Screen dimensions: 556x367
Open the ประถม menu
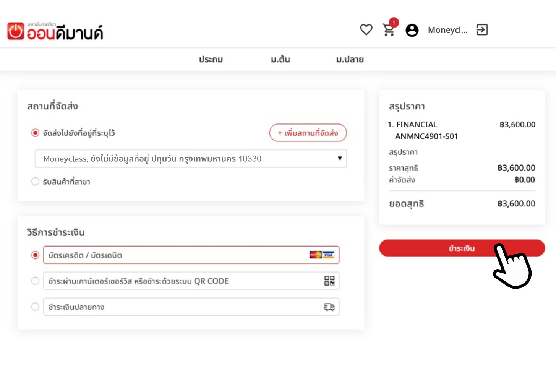211,60
